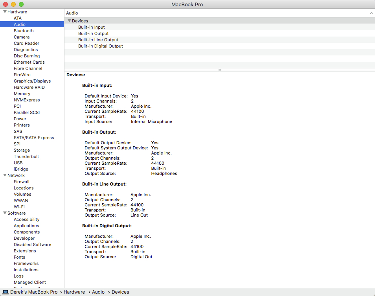Viewport: 375px width, 296px height.
Task: Collapse the Network section in sidebar
Action: [x=5, y=175]
